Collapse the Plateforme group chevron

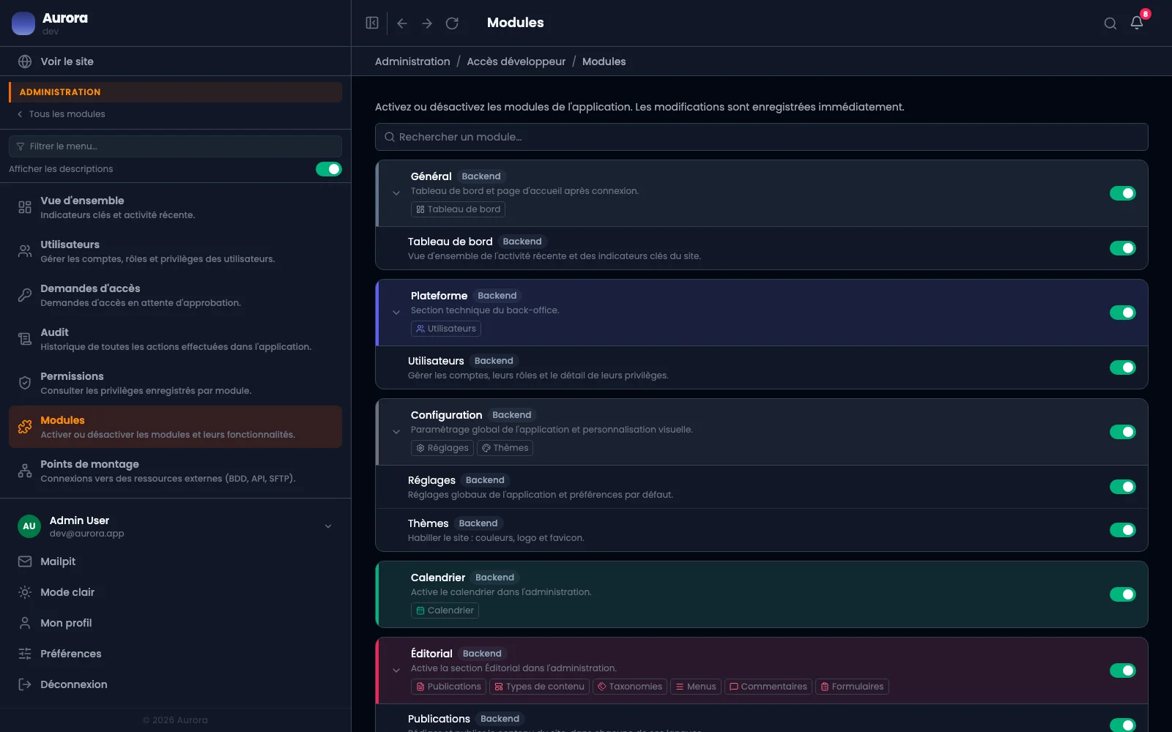[x=396, y=313]
